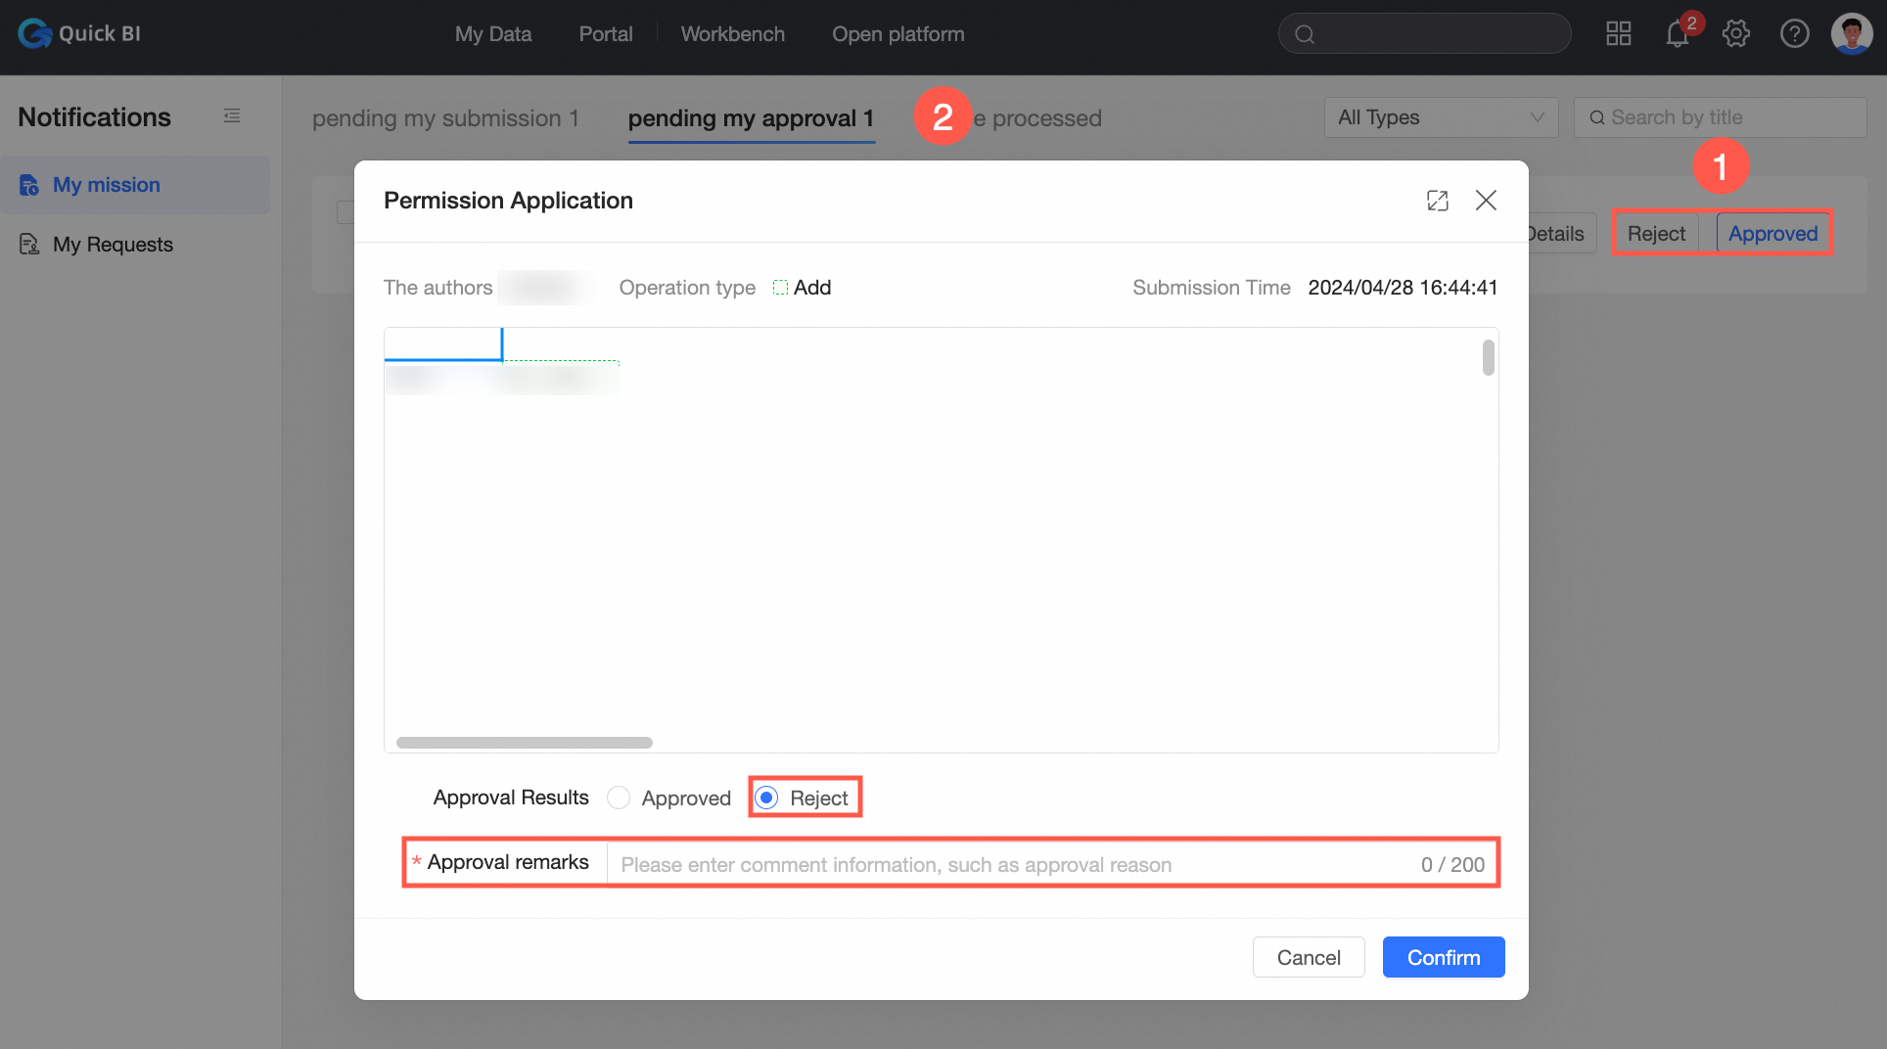Image resolution: width=1887 pixels, height=1049 pixels.
Task: Open the Portal menu
Action: pyautogui.click(x=606, y=34)
